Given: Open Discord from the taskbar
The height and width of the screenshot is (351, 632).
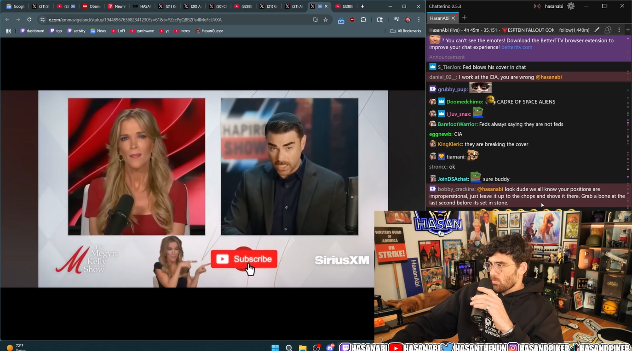Looking at the screenshot, I should click(x=330, y=347).
